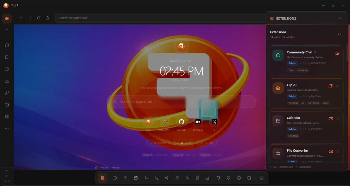This screenshot has width=350, height=186.
Task: Open the share icon in the bottom dock
Action: click(x=167, y=178)
